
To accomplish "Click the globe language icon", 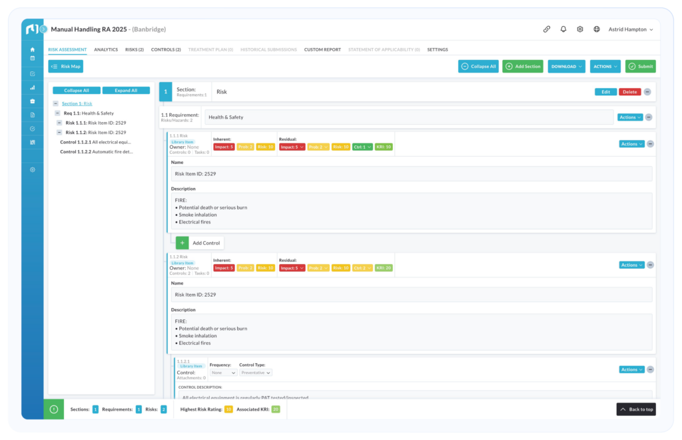I will (x=597, y=29).
